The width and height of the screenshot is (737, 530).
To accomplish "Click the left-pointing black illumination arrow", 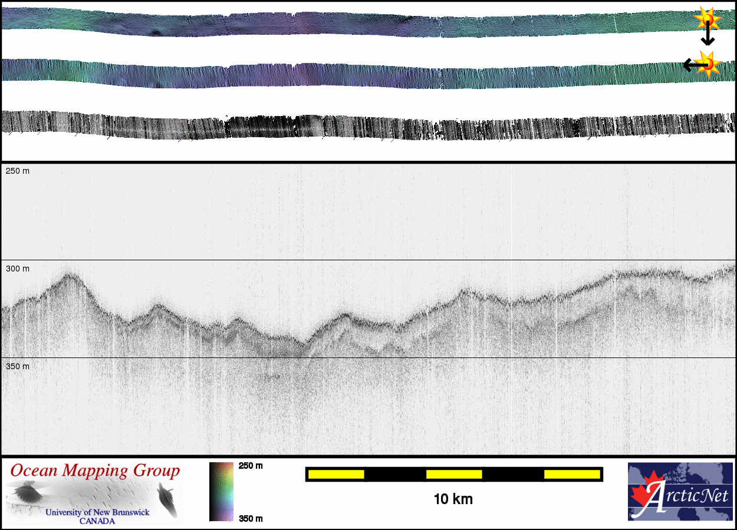I will pos(692,65).
